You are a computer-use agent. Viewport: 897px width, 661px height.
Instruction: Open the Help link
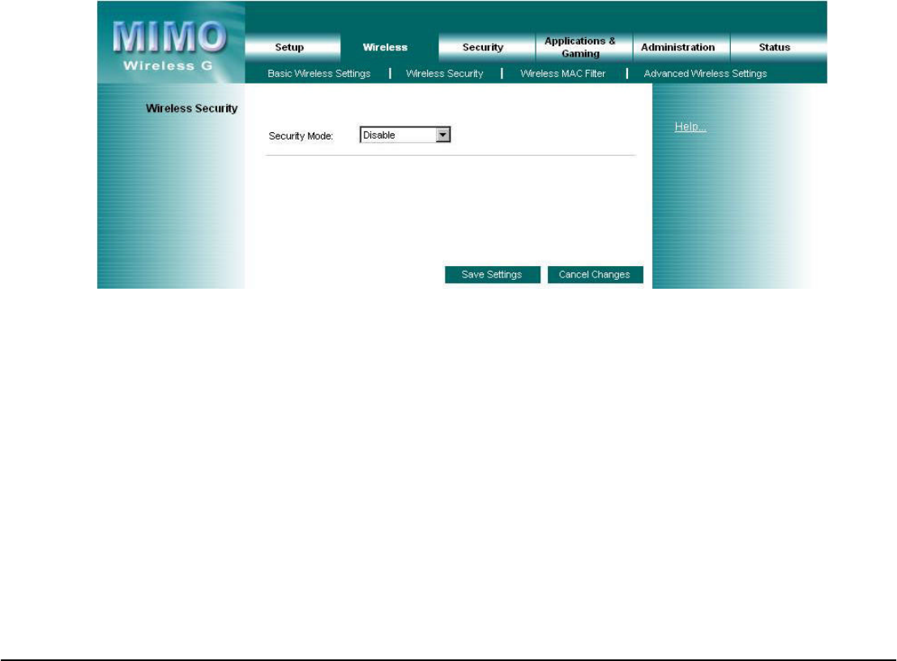[690, 127]
